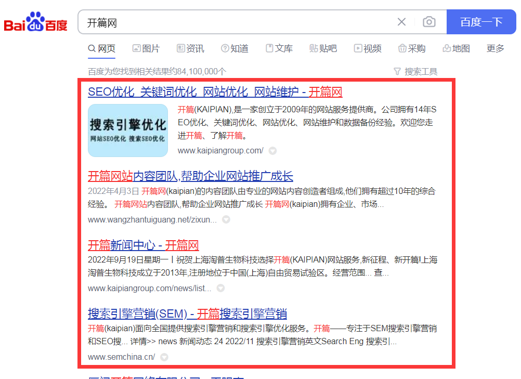Click the 百度一下 search button
Screen dimensions: 521x379
tap(481, 22)
